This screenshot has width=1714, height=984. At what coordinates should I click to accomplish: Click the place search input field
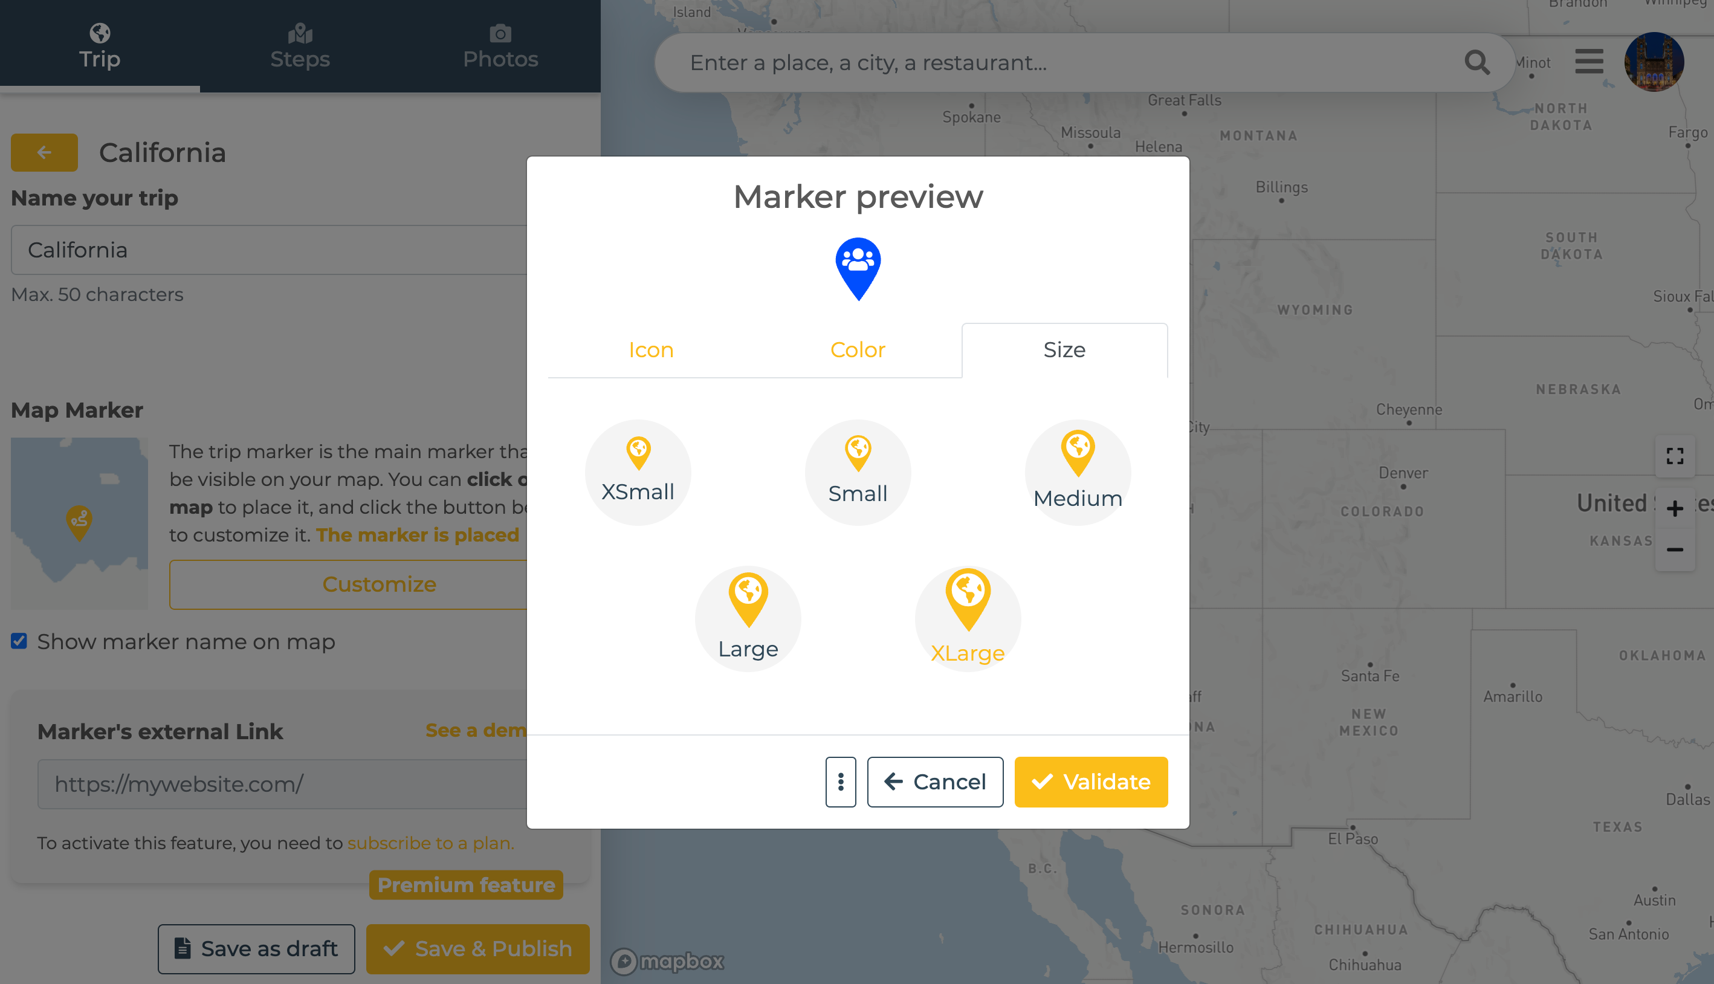[x=1067, y=63]
